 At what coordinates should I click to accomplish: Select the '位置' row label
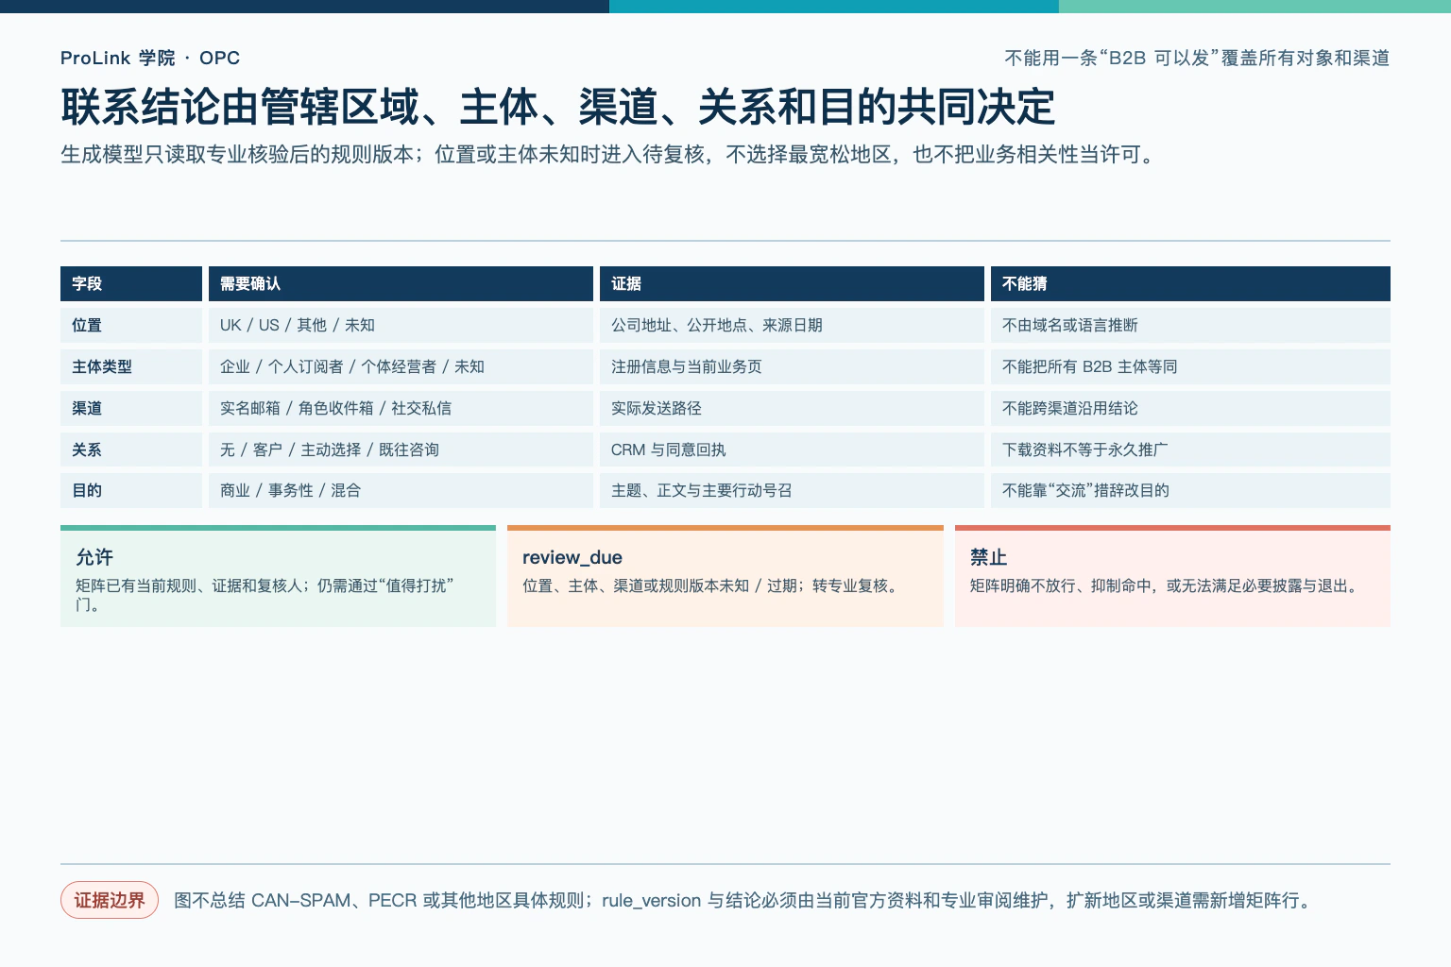(131, 325)
